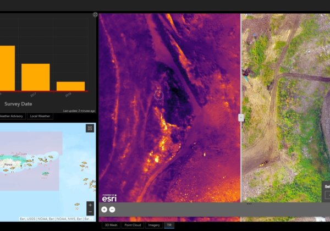Image resolution: width=330 pixels, height=231 pixels.
Task: Open the Point Cloud tab
Action: [x=134, y=225]
